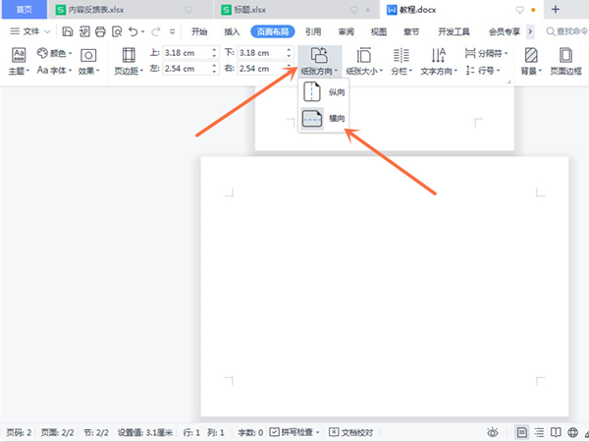
Task: Switch to the 内容反馈表.xlsx document tab
Action: [96, 10]
